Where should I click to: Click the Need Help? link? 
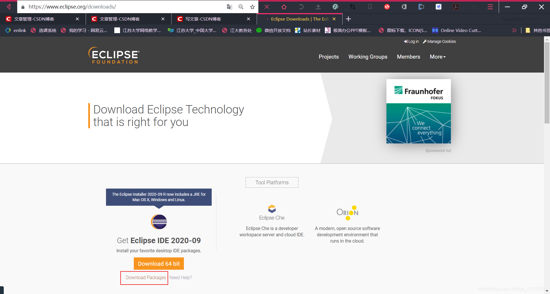(180, 277)
